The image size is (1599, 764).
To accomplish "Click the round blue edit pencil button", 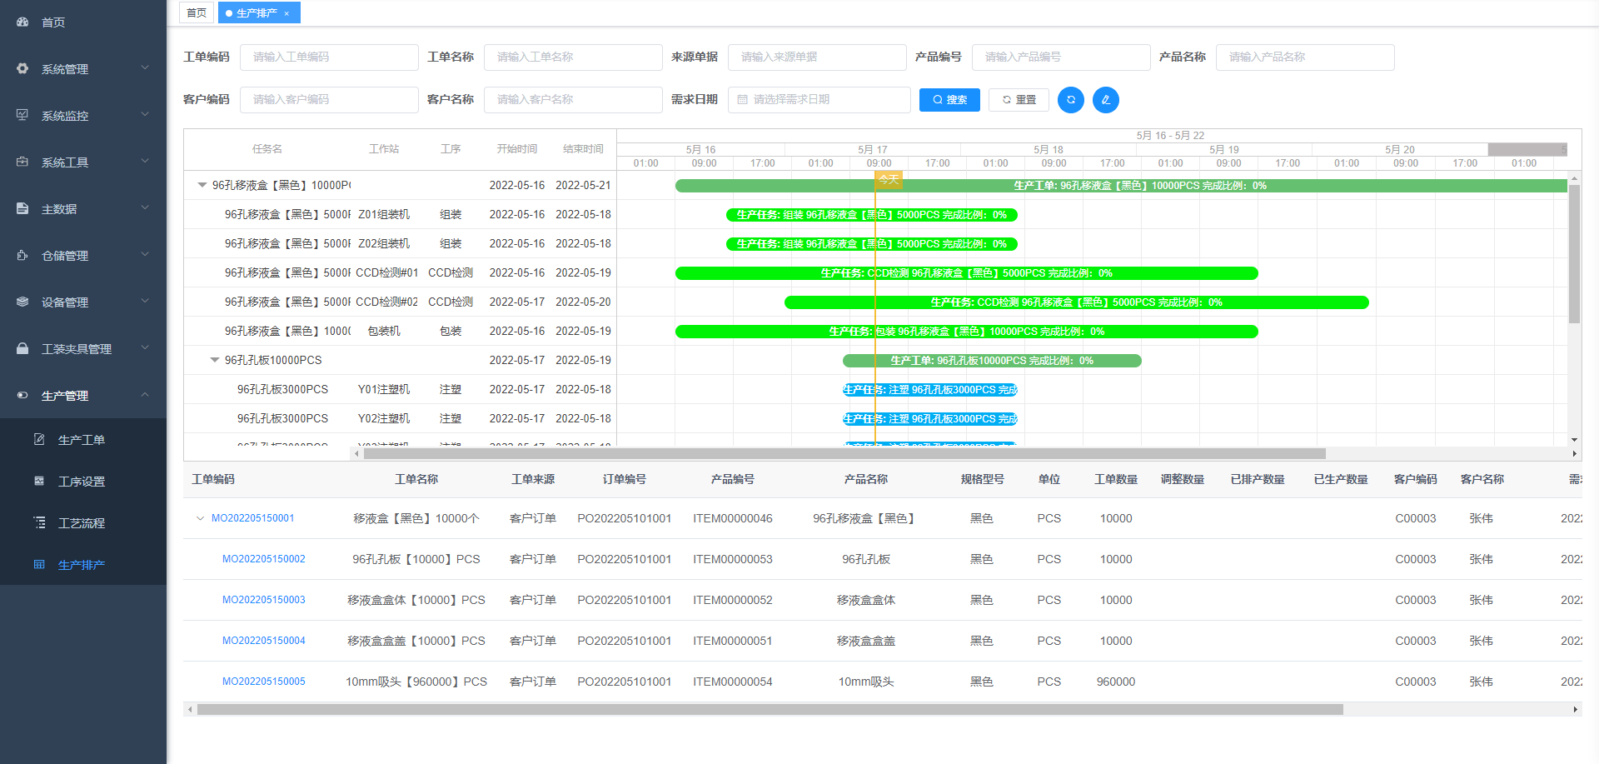I will (x=1106, y=100).
